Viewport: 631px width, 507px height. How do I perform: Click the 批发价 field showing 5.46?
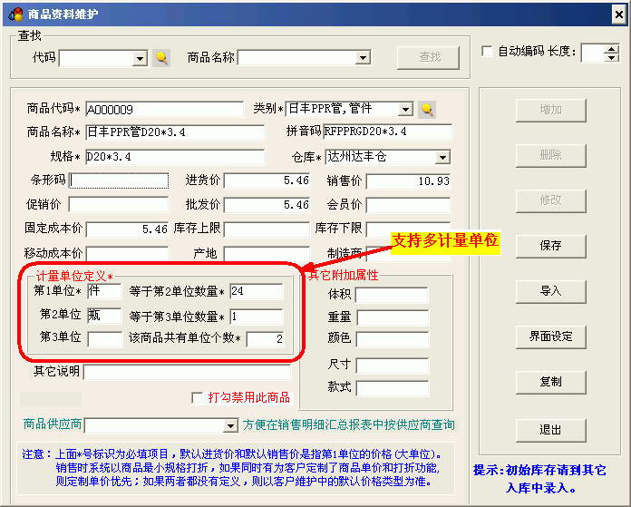(267, 205)
